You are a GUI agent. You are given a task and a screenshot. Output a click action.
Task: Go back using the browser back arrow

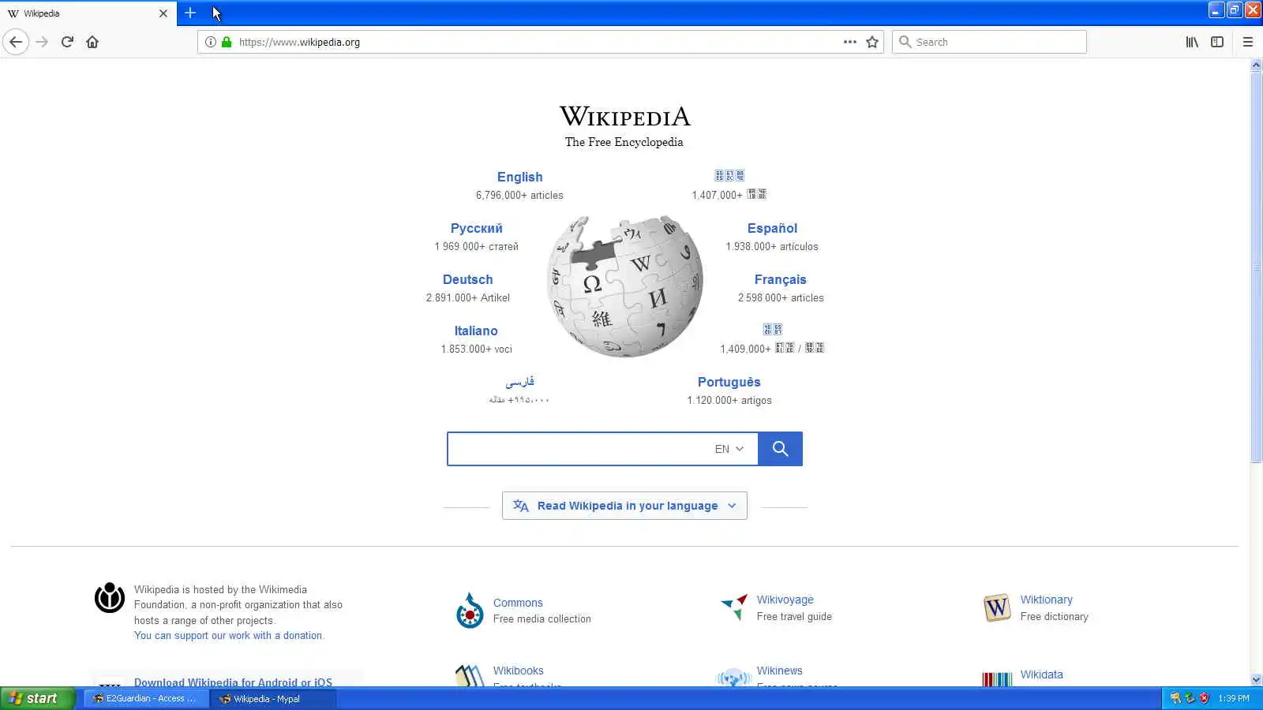16,42
